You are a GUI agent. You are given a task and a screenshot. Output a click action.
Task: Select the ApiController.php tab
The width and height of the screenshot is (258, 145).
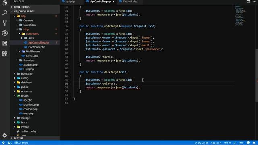coord(100,2)
